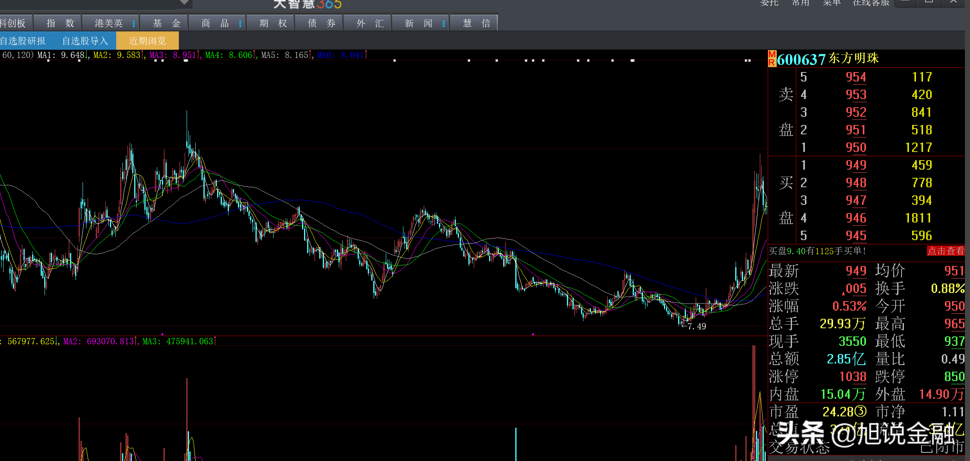Click the 市净 value 1.11
The image size is (970, 461).
click(x=953, y=412)
